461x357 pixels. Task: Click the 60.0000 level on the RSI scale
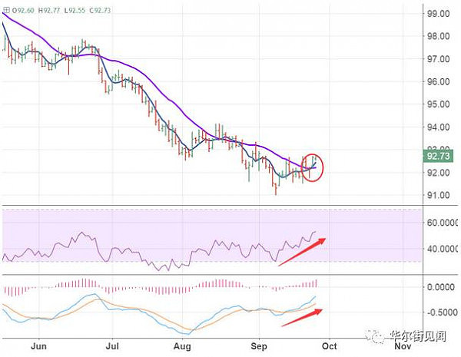pos(443,223)
